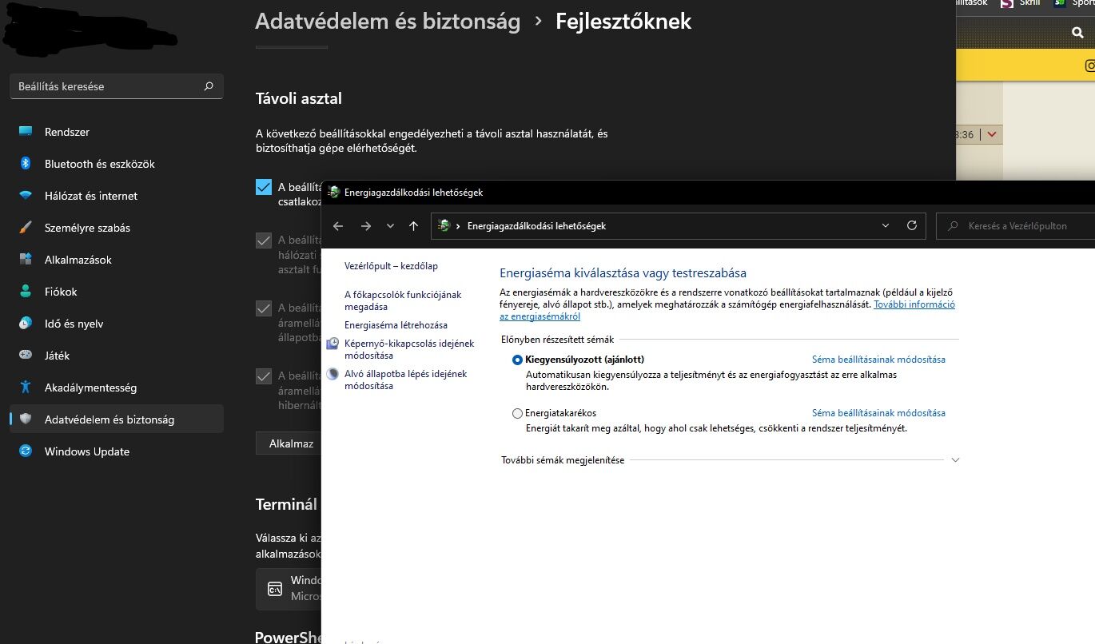The image size is (1095, 644).
Task: Refresh the Control Panel address bar
Action: pos(911,226)
